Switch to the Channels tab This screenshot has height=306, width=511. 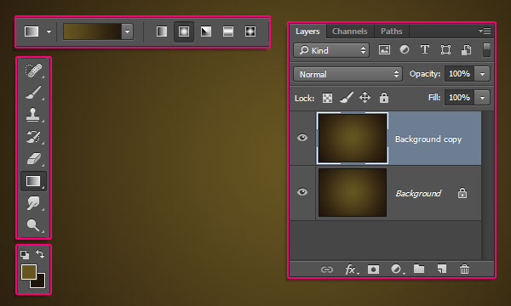tap(350, 31)
